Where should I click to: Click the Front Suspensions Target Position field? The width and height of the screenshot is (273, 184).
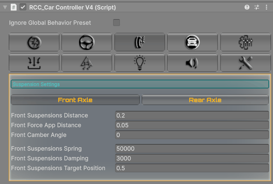(x=192, y=168)
